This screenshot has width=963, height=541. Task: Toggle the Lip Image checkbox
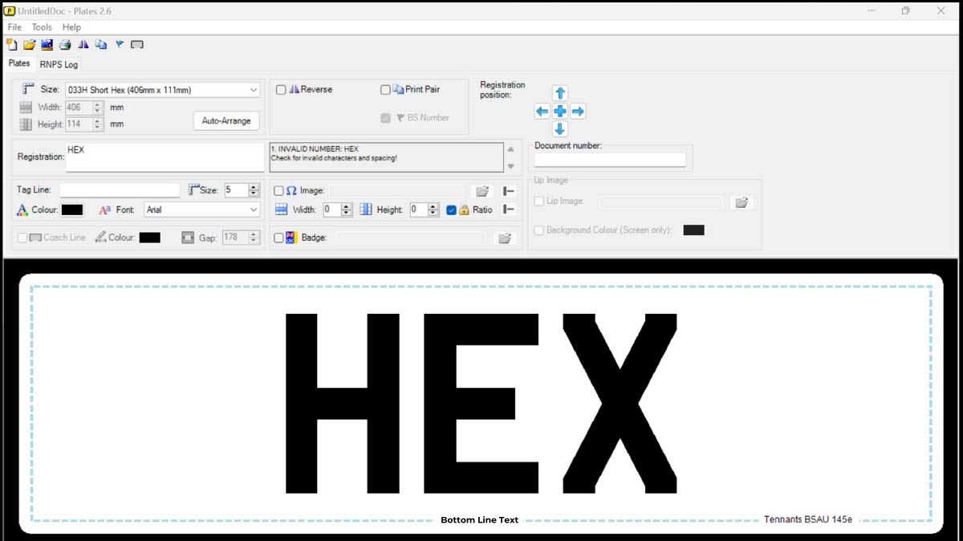click(539, 201)
